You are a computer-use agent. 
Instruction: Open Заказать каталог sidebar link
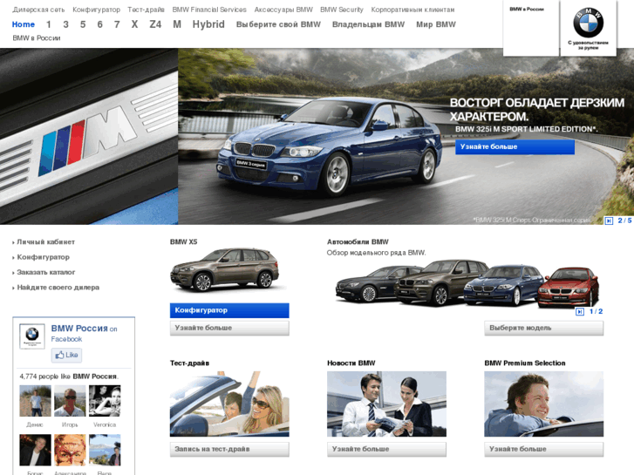point(45,273)
